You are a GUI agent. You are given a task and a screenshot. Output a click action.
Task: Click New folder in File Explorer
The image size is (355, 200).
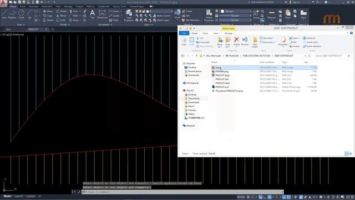(x=255, y=42)
